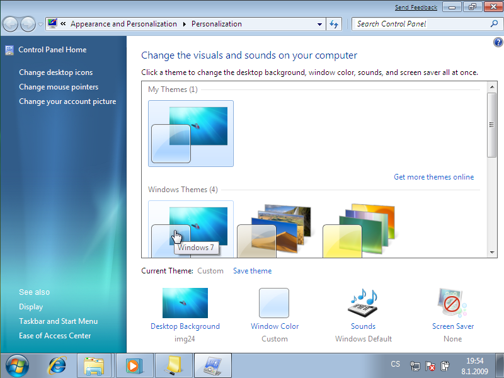This screenshot has height=378, width=504.
Task: Click the Personalization breadcrumb item
Action: tap(217, 24)
